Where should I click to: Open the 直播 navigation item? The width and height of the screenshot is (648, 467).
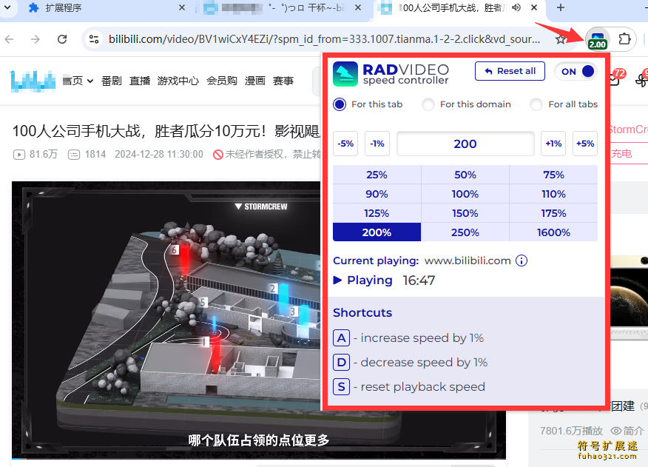tap(140, 81)
